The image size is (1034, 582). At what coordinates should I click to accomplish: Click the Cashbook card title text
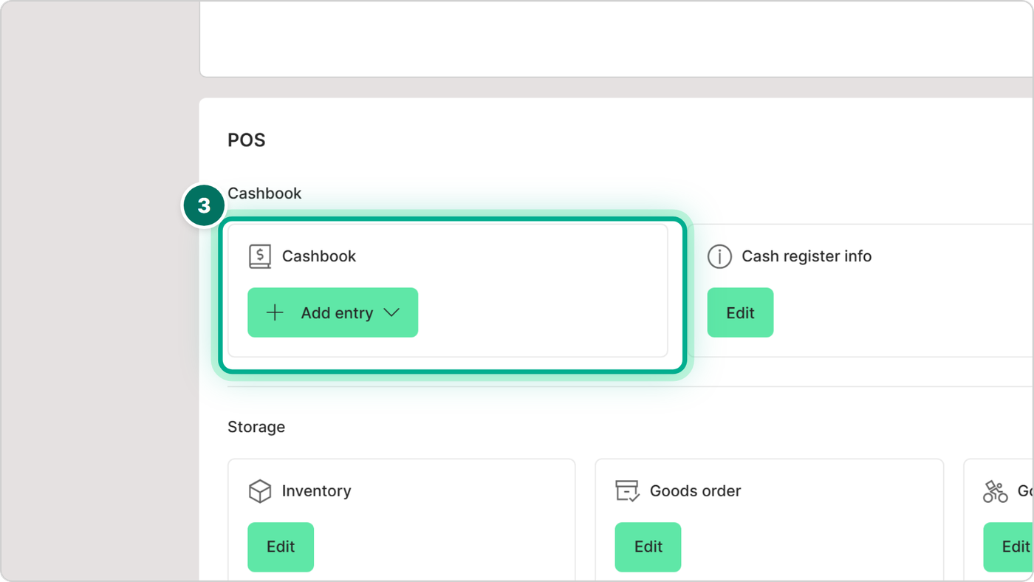pos(319,256)
